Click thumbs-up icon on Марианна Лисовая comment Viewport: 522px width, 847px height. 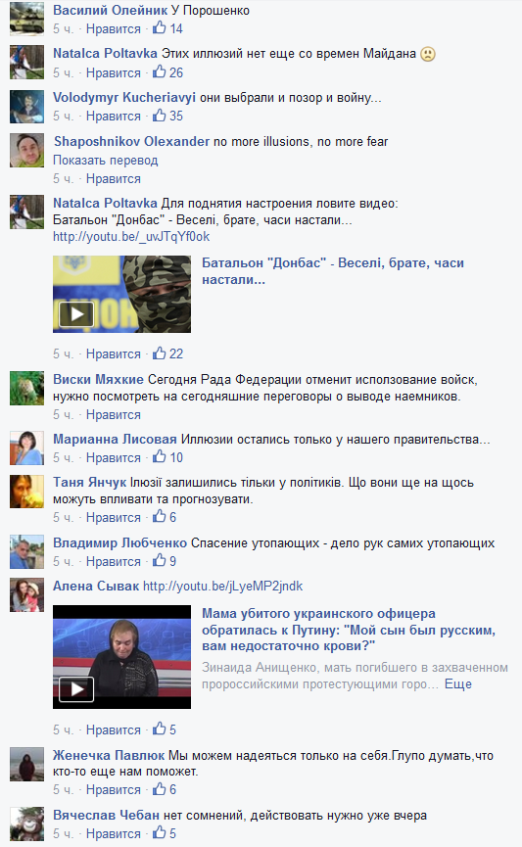[160, 457]
